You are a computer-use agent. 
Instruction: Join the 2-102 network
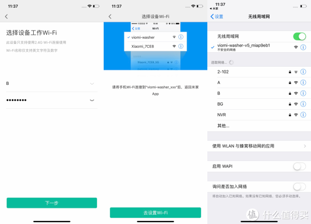pyautogui.click(x=259, y=72)
